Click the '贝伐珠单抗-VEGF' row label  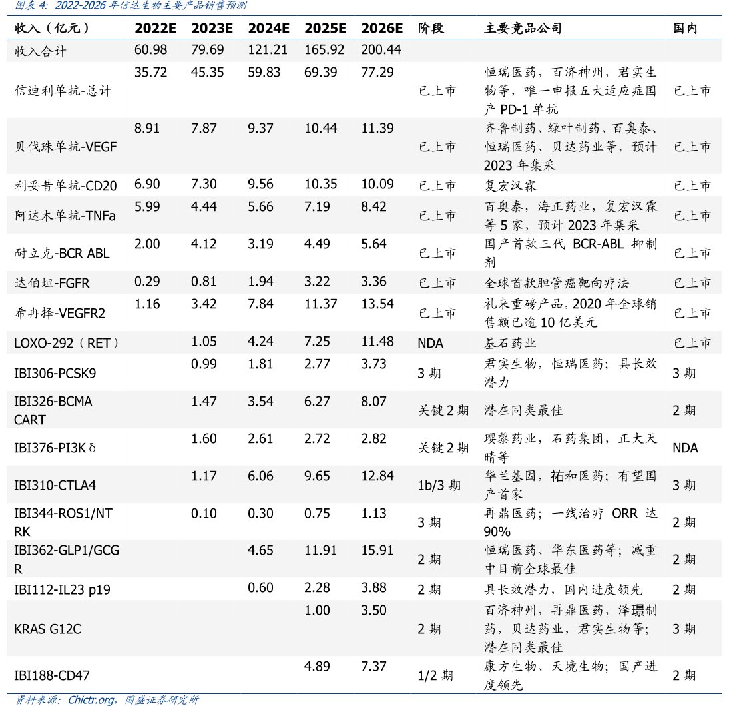(x=65, y=147)
